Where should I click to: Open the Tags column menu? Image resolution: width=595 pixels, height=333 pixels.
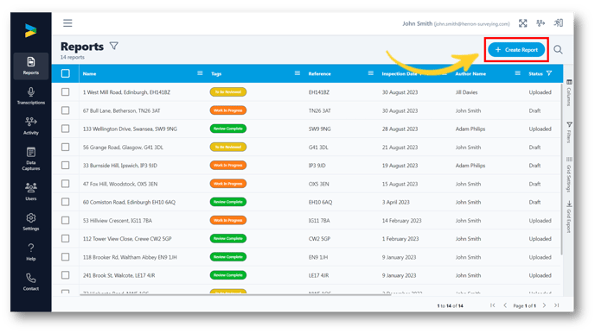click(x=297, y=73)
